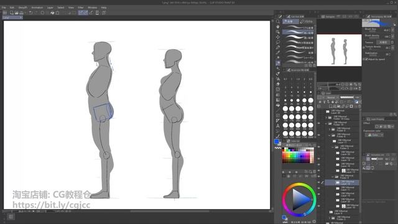This screenshot has height=224, width=398.
Task: Select the Eyedropper tool
Action: pos(278,52)
